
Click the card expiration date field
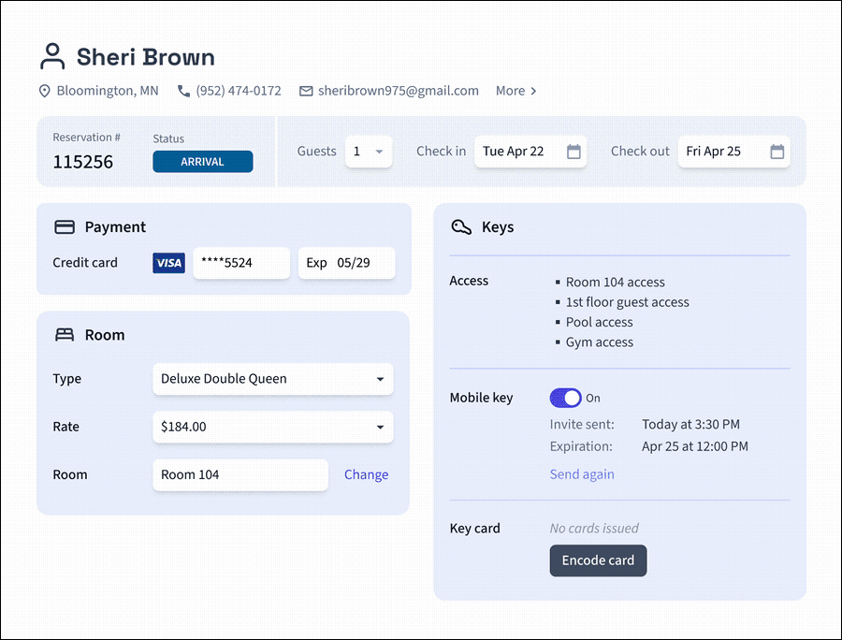(x=346, y=263)
